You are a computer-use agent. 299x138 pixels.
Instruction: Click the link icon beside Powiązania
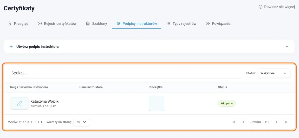pyautogui.click(x=208, y=24)
